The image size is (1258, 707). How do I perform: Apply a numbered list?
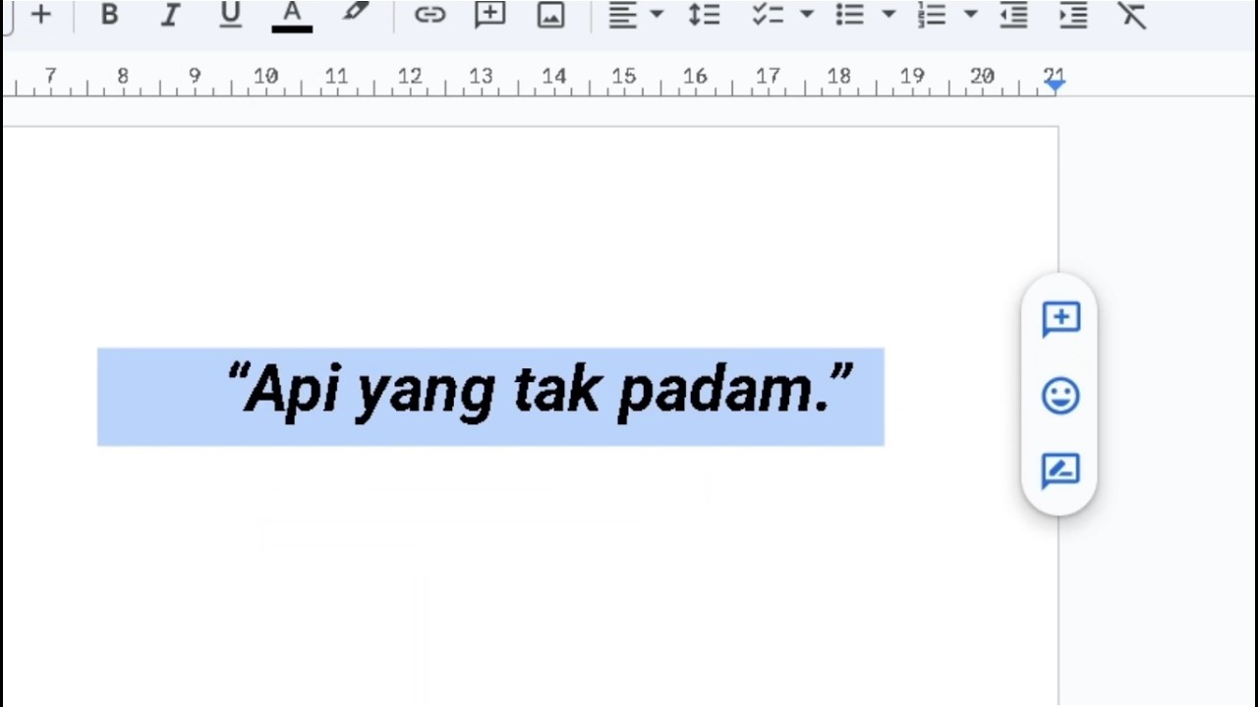pos(931,15)
